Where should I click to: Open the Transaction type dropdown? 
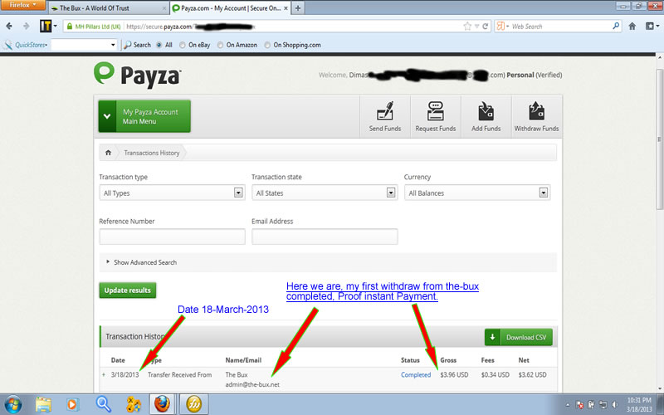pos(172,193)
